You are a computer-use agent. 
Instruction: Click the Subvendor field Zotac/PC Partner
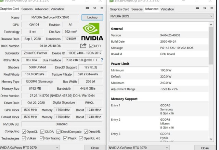(x=35, y=53)
